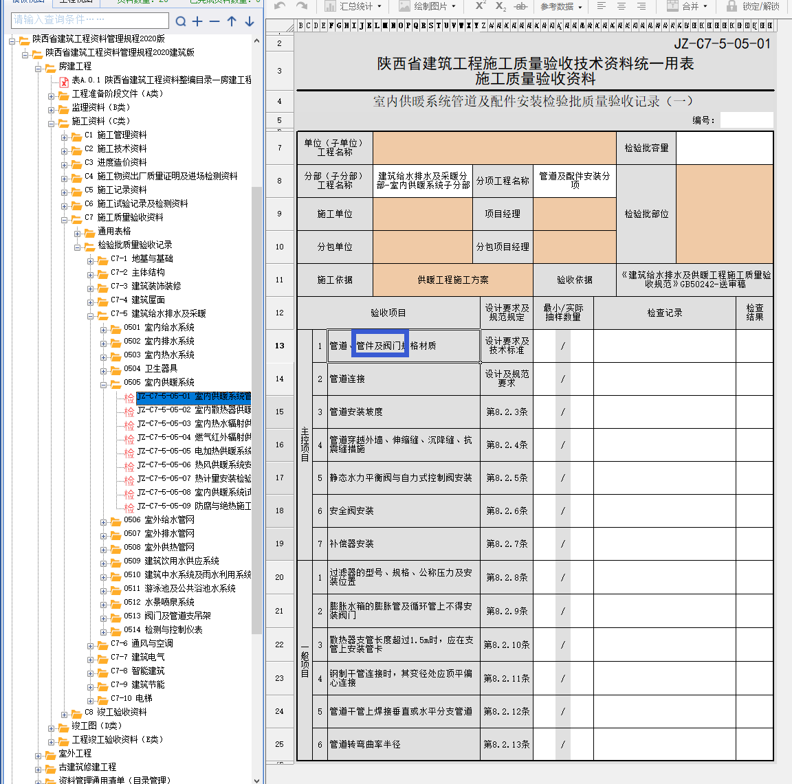Screen dimensions: 792x784
Task: Click the 管道转弯曲率半径 cell
Action: 404,744
